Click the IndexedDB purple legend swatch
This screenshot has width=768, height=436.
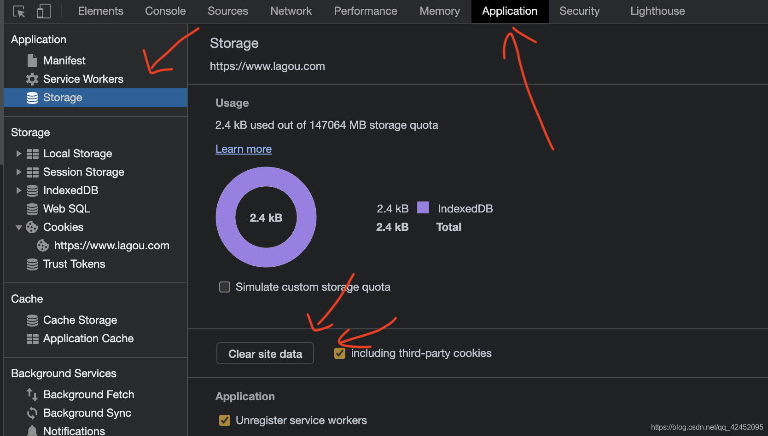point(423,207)
